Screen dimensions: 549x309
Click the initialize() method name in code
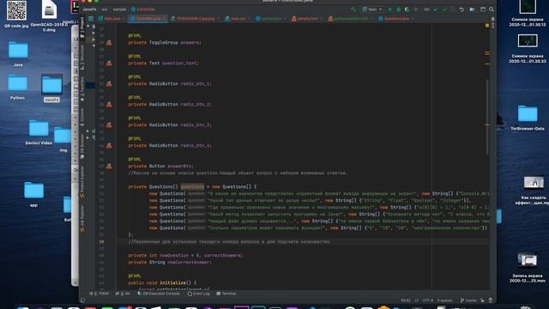(173, 282)
